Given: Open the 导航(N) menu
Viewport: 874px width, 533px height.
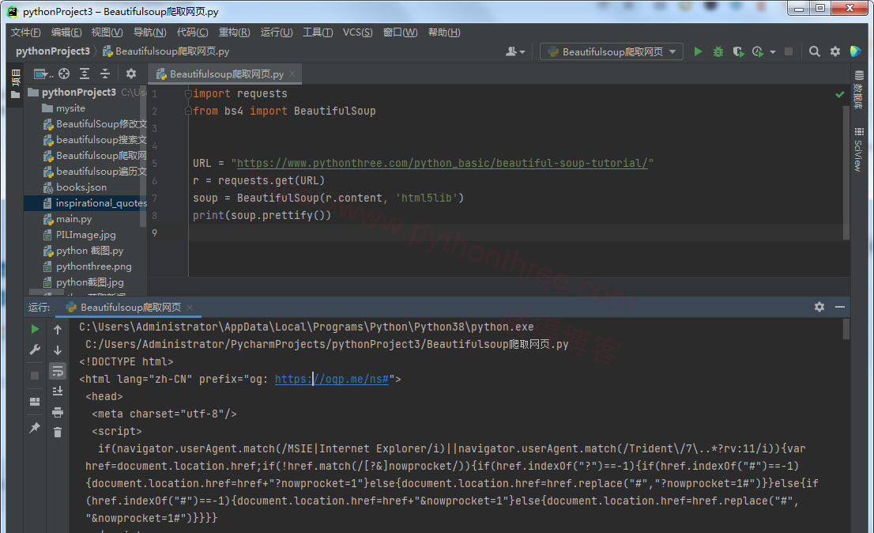Looking at the screenshot, I should coord(149,32).
